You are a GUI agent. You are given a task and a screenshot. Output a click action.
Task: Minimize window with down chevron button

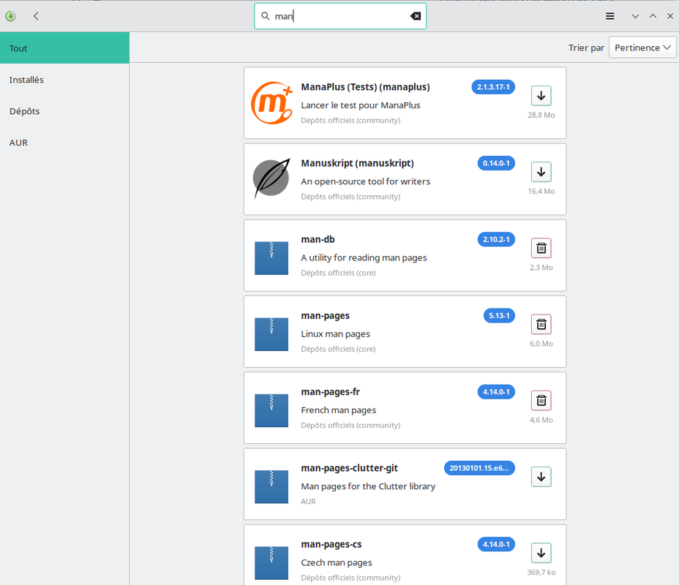tap(635, 16)
